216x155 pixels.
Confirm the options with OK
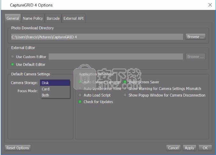pos(205,148)
